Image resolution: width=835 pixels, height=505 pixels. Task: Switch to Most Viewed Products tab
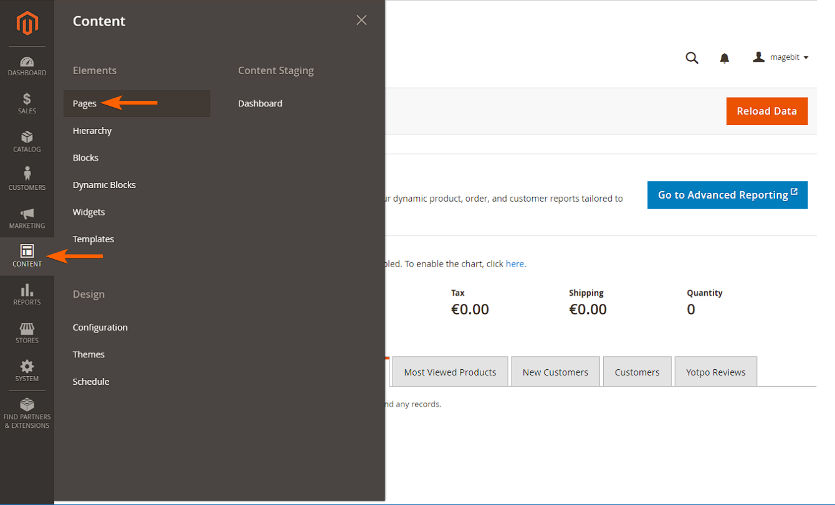coord(450,372)
